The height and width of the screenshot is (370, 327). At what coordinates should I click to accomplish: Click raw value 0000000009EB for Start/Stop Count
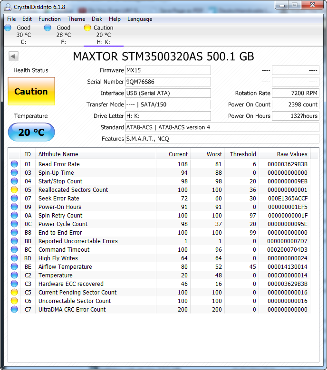click(288, 181)
